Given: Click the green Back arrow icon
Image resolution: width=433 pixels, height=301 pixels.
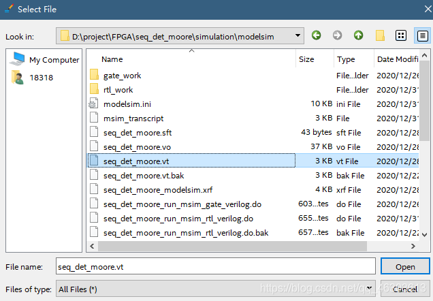Looking at the screenshot, I should coord(316,35).
